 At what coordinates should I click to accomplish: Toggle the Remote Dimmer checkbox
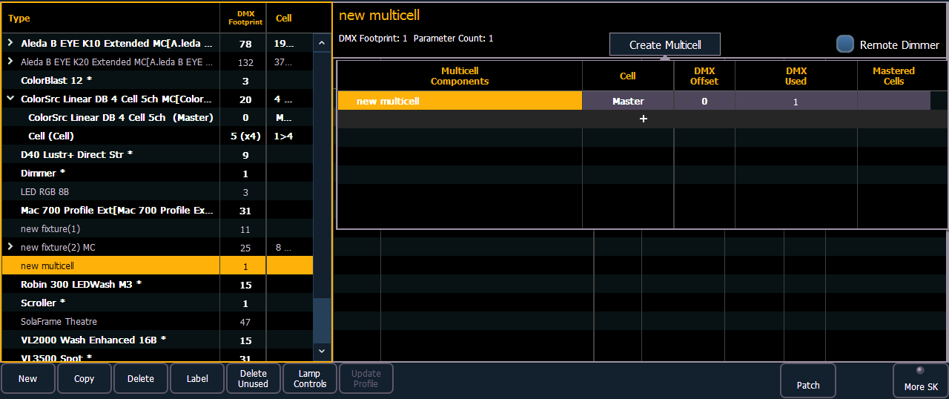pos(845,44)
